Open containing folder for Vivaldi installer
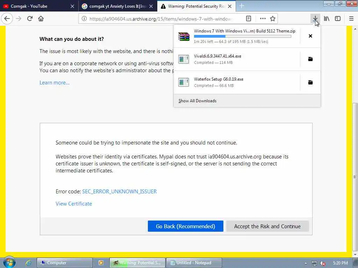This screenshot has height=268, width=358. pyautogui.click(x=310, y=59)
